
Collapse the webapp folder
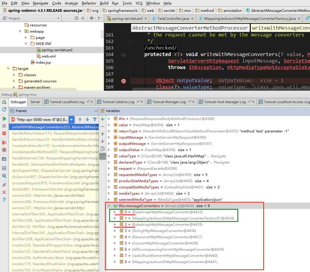(x=20, y=31)
